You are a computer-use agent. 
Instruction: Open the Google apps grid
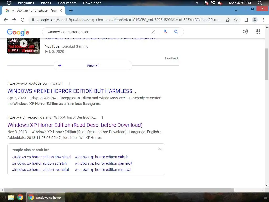tap(257, 32)
